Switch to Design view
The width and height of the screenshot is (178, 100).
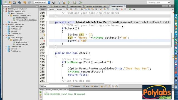[x=51, y=9]
